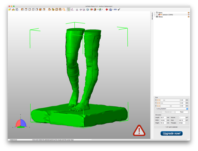Viewport: 198px width, 151px height.
Task: Click the Z cut value field
Action: click(x=183, y=106)
